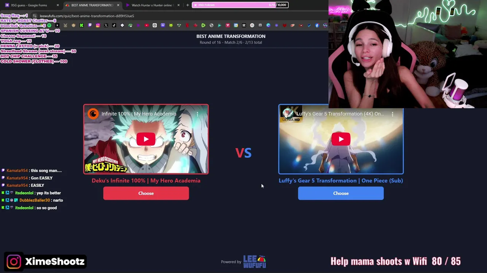Choose Luffy's Gear 5 blue button
The height and width of the screenshot is (273, 487).
click(341, 193)
